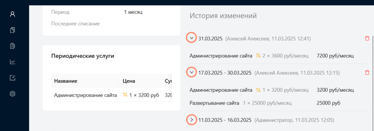This screenshot has height=131, width=374.
Task: Click the Алексей Алексеев 12:15 author note
Action: pos(297,73)
